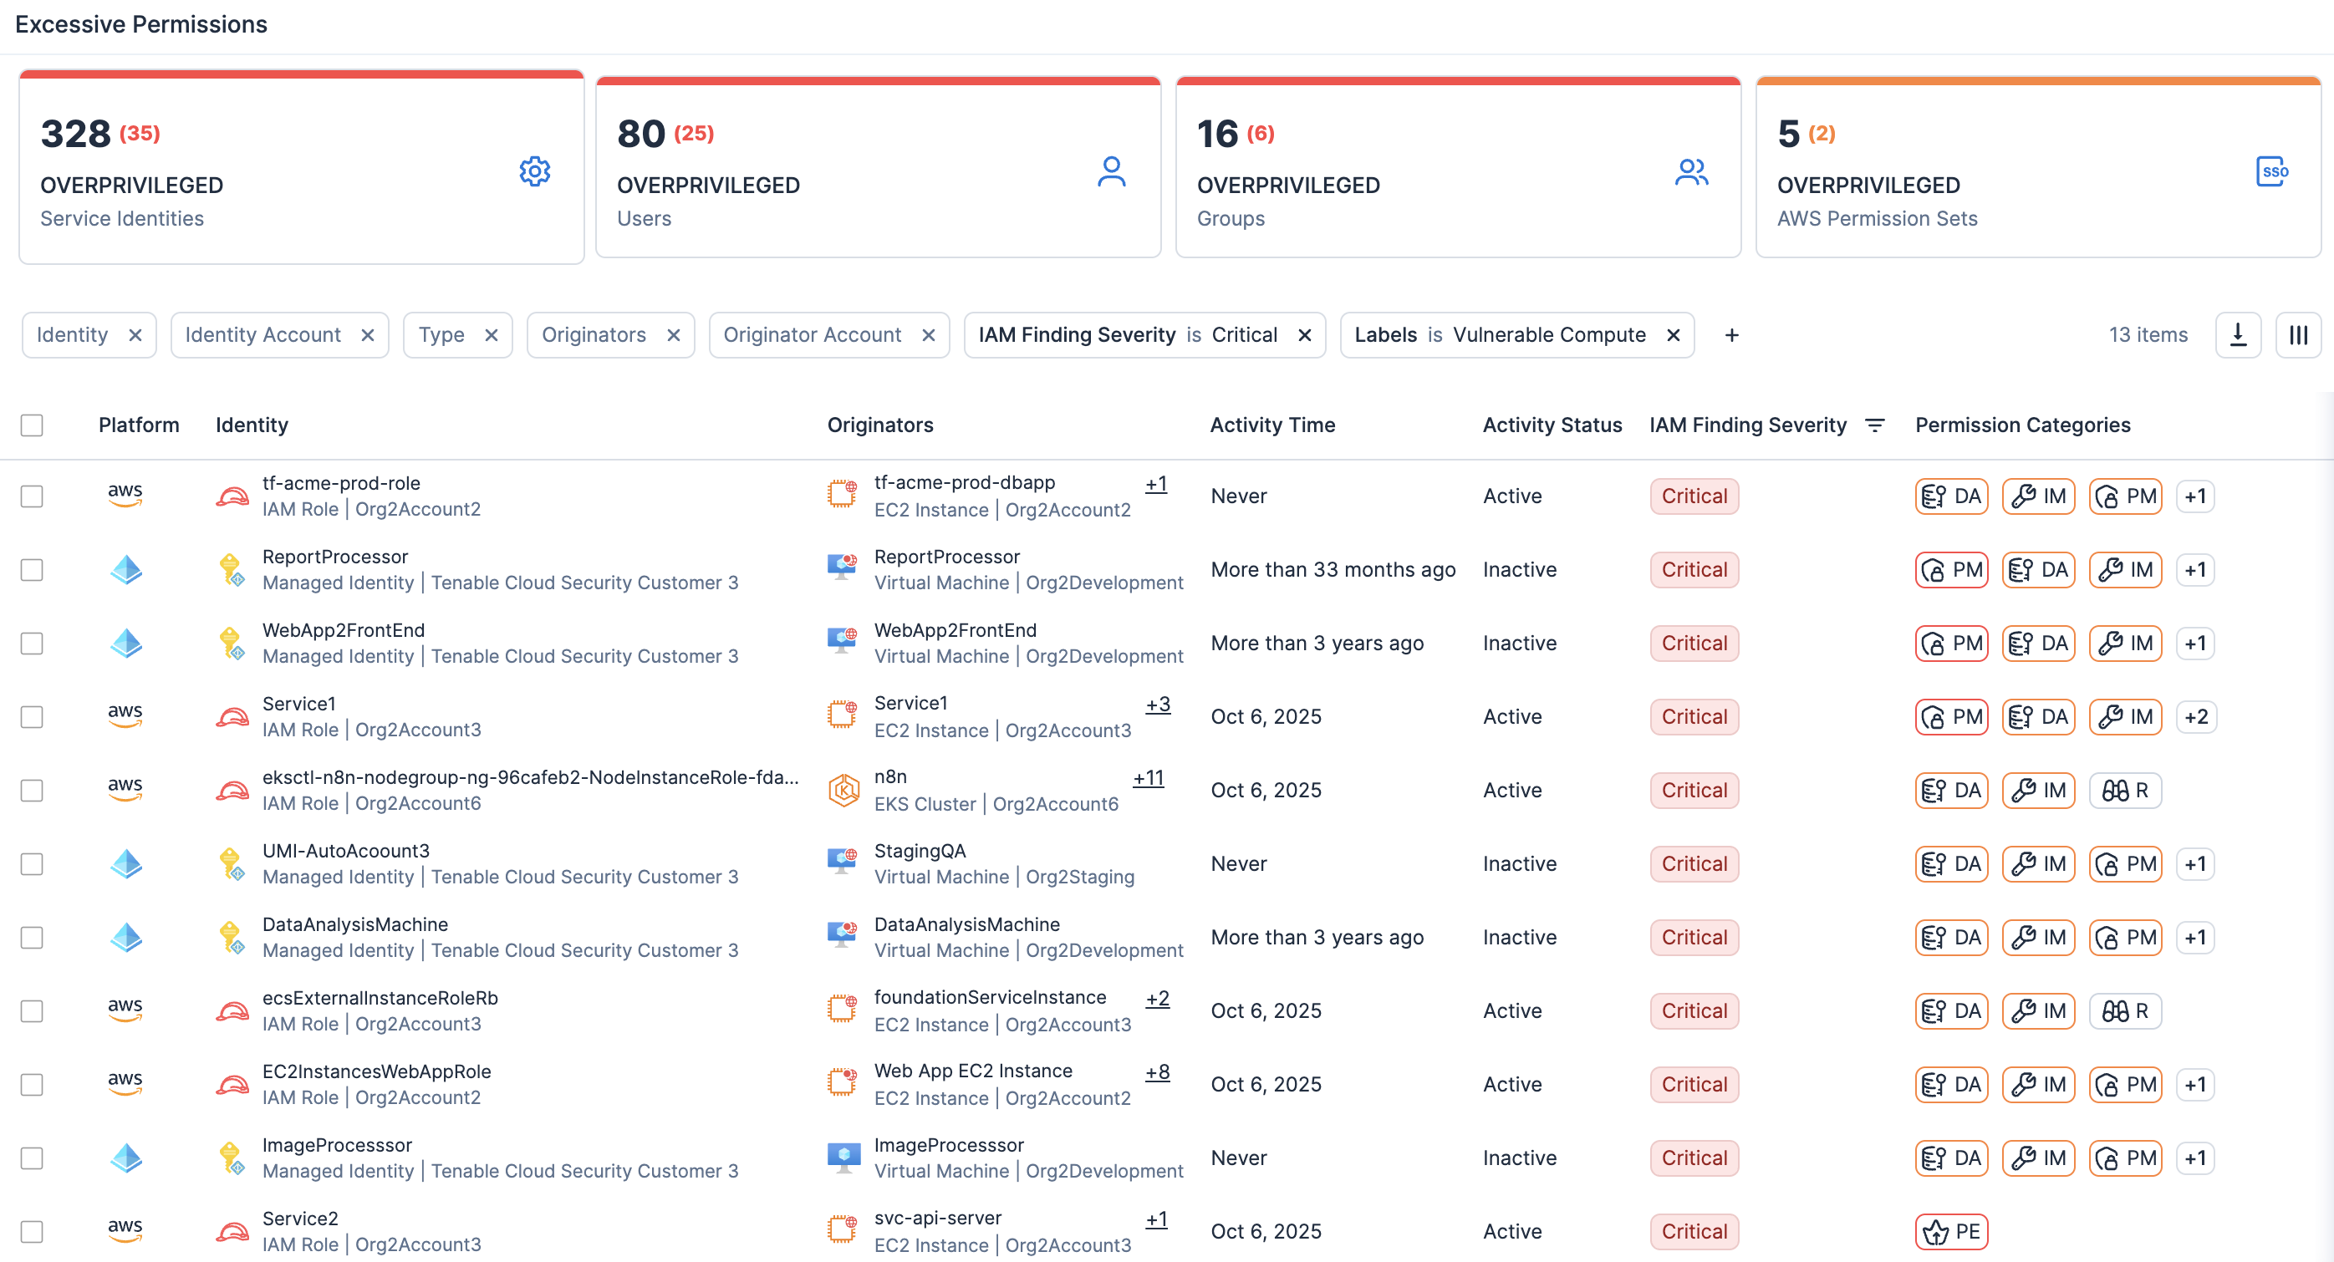Open the Identity Account filter dropdown

pos(262,335)
